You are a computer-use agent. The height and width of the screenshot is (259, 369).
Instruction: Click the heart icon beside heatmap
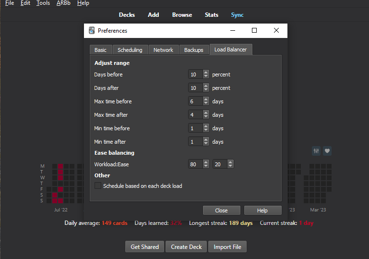(327, 151)
